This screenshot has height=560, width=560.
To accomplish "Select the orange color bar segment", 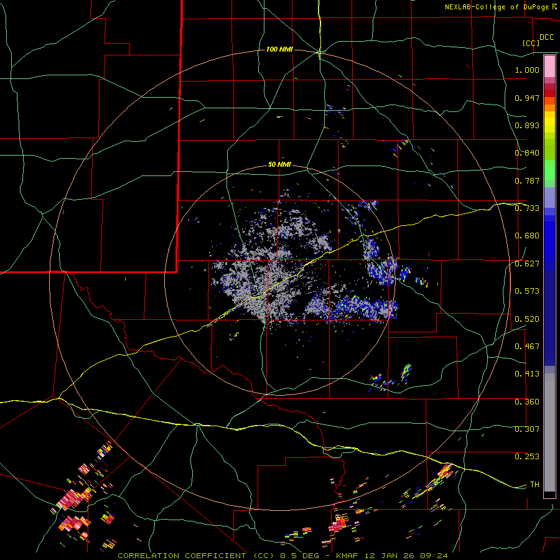I will pos(549,108).
